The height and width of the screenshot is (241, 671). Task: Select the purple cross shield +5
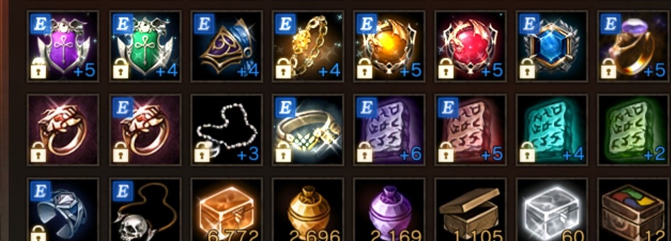coord(63,47)
